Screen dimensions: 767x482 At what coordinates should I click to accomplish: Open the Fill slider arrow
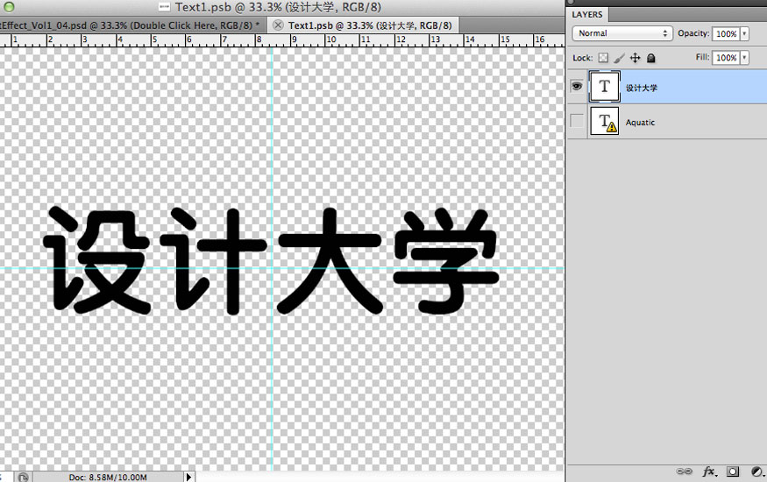click(x=744, y=58)
